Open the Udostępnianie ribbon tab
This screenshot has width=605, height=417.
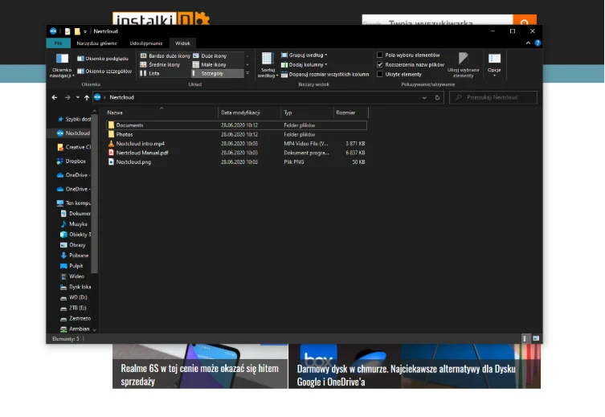click(x=145, y=43)
